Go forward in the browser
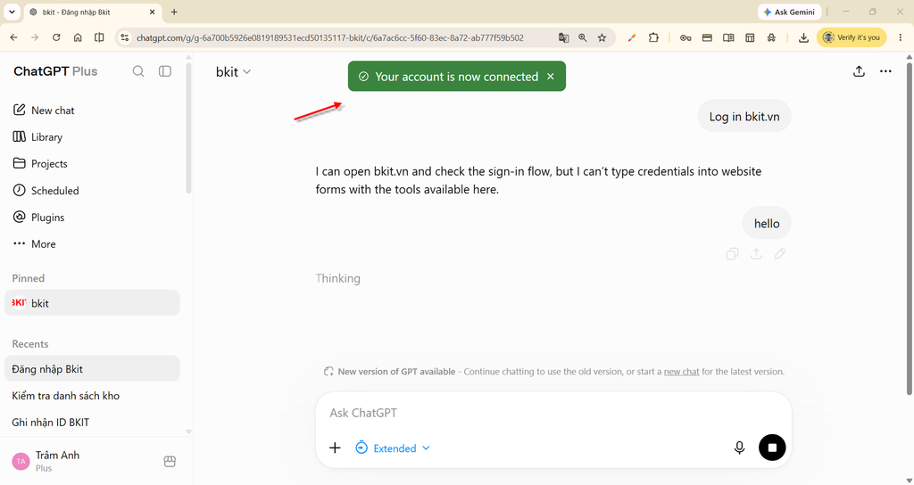The image size is (914, 485). point(35,37)
